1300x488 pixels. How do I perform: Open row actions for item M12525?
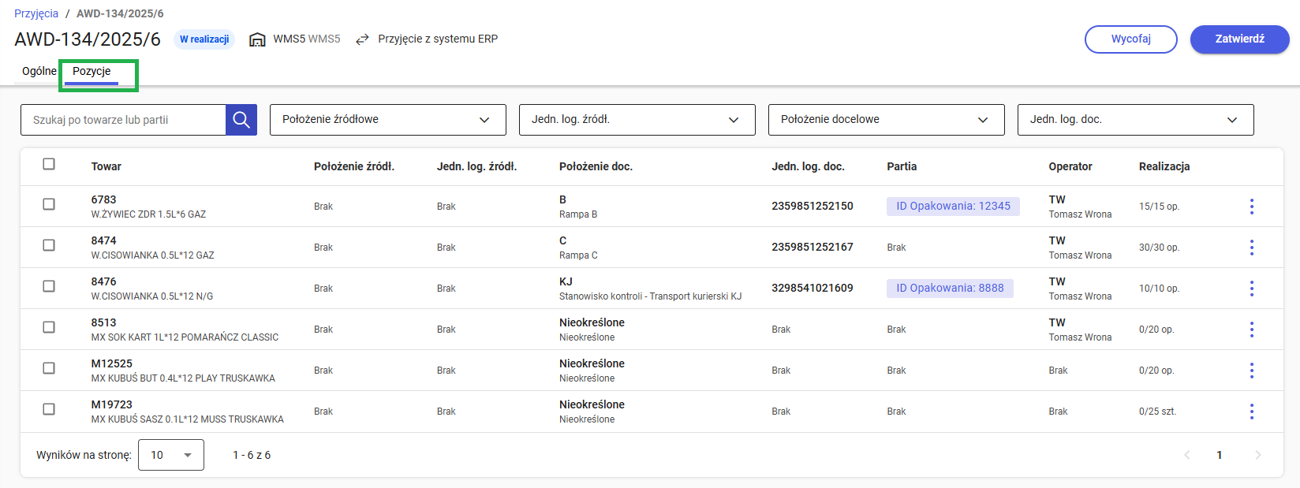point(1251,371)
